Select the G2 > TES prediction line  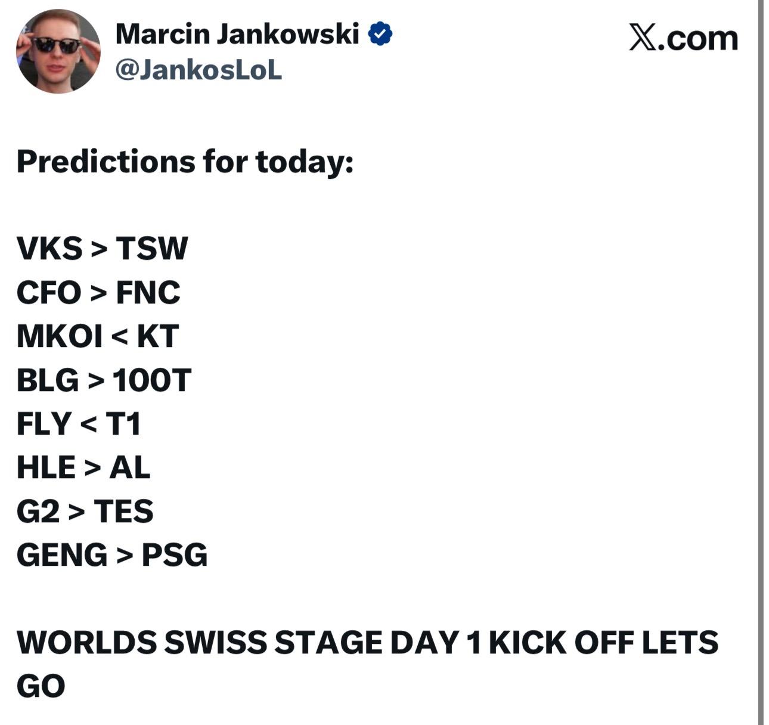pyautogui.click(x=85, y=512)
